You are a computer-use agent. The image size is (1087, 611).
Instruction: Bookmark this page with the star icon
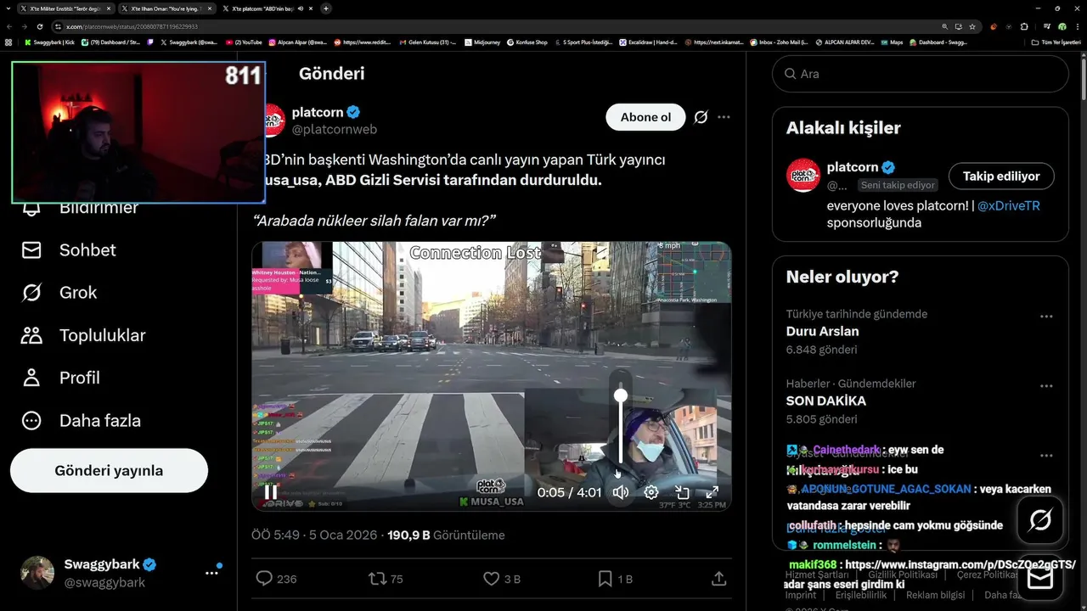[x=972, y=26]
